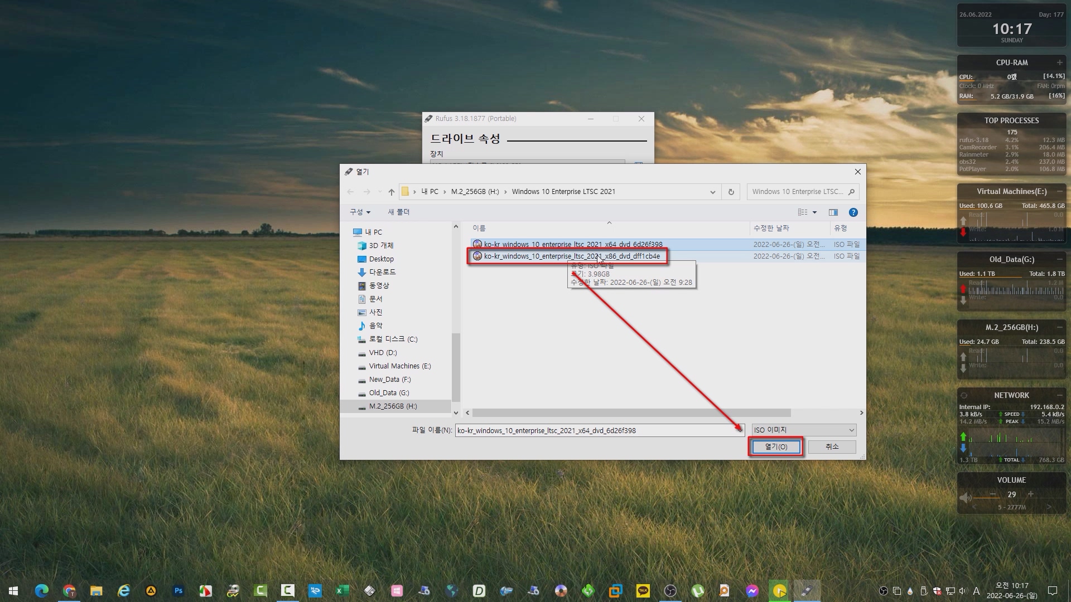This screenshot has height=602, width=1071.
Task: Refresh the folder listing
Action: (731, 192)
